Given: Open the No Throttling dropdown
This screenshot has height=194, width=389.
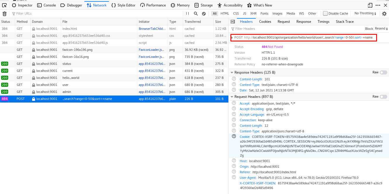Looking at the screenshot, I should 366,13.
